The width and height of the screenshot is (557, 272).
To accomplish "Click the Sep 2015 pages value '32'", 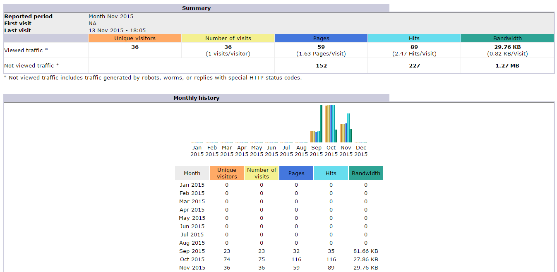I will tap(296, 251).
